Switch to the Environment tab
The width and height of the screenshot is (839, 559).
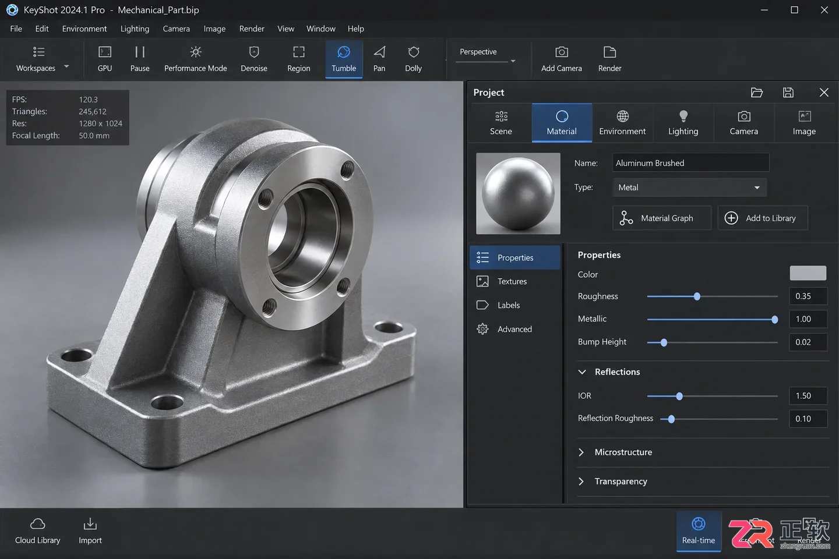point(622,123)
